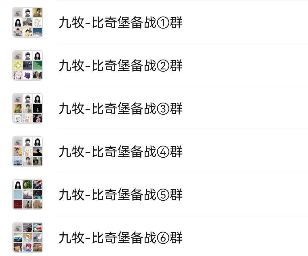Click the green leaf tile in ⑤群 avatar
Screen dimensions: 308x256
coord(27,185)
